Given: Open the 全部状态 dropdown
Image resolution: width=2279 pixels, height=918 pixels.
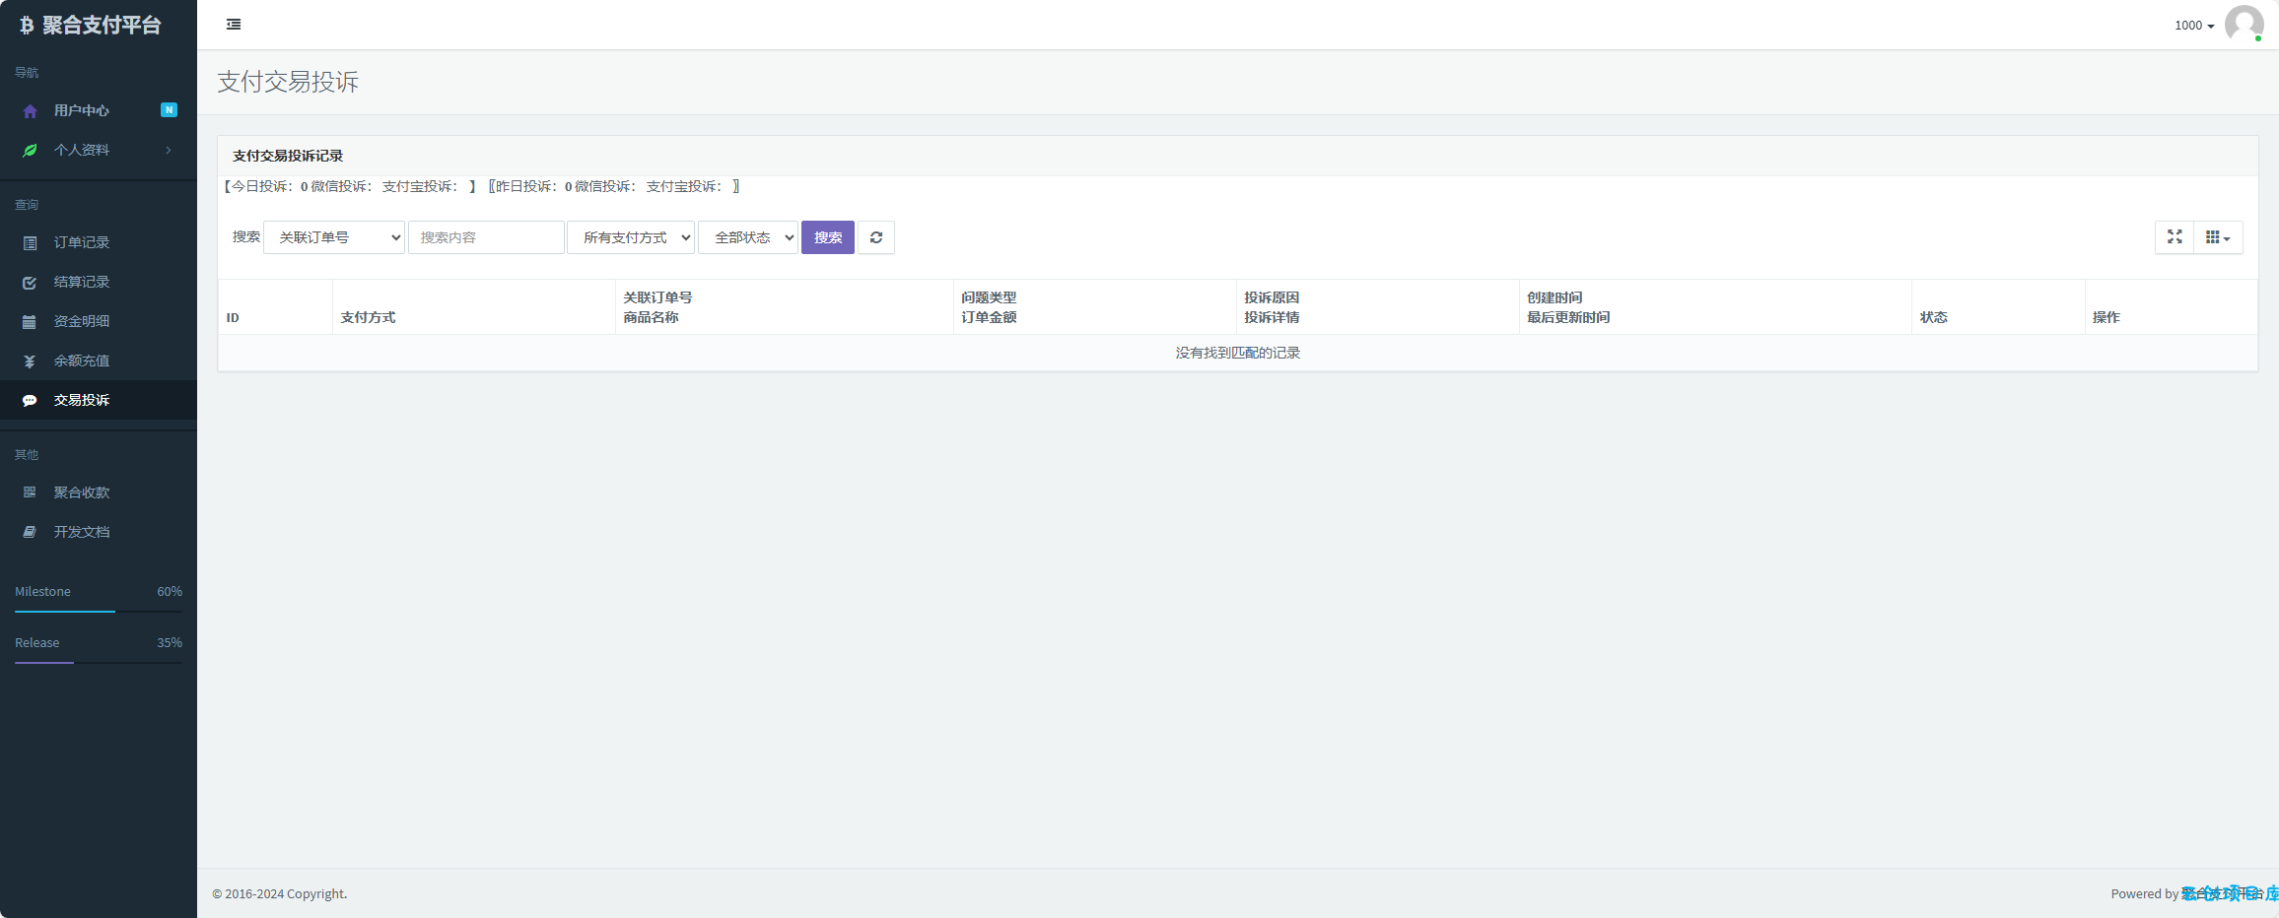Looking at the screenshot, I should pyautogui.click(x=748, y=237).
